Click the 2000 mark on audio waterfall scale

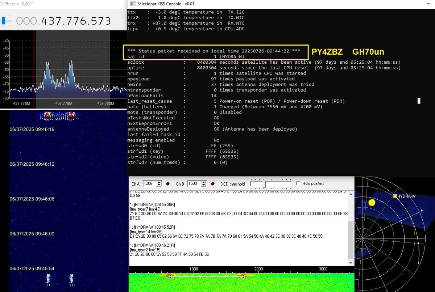click(x=258, y=269)
